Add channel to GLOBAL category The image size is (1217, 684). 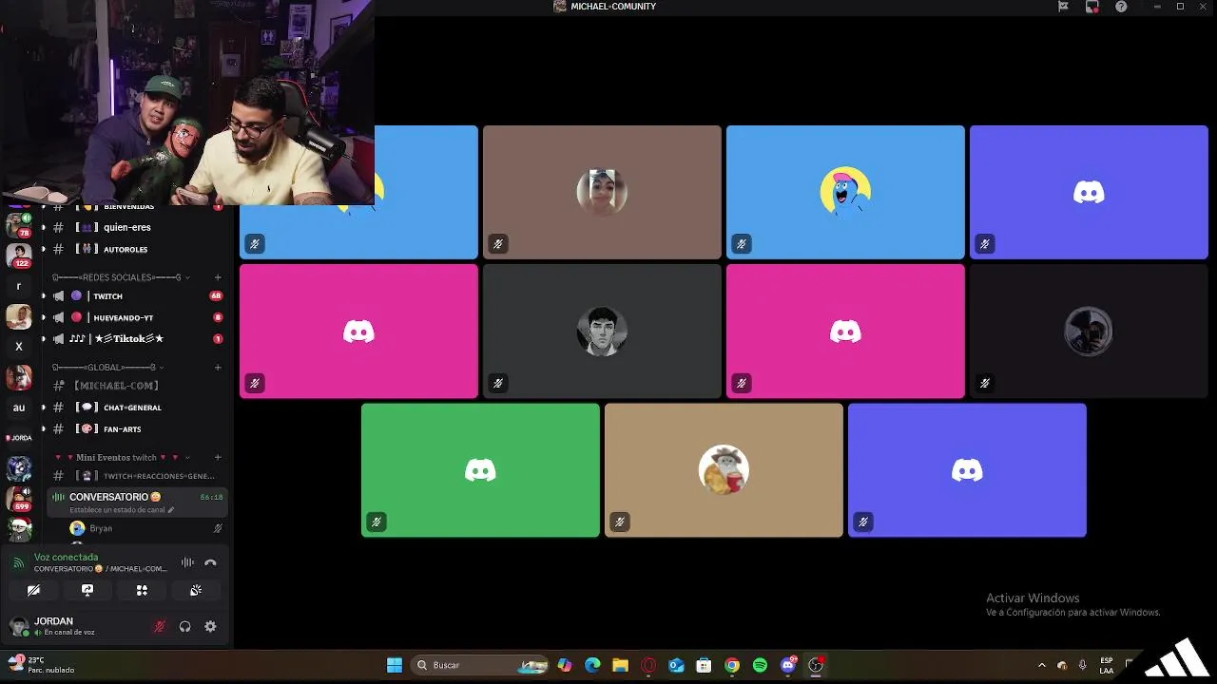point(218,367)
